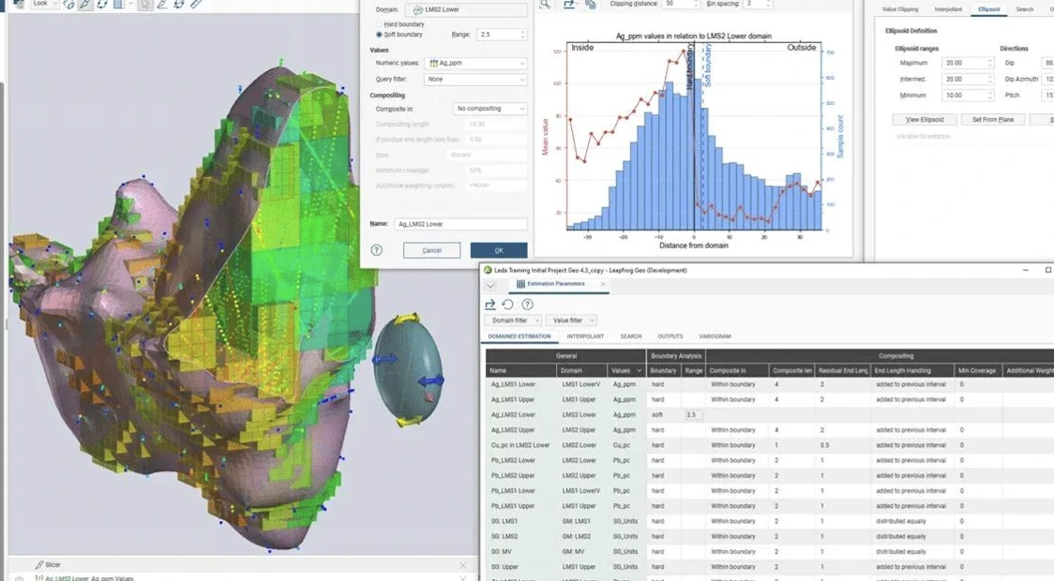Open the Numeric values Ag_ppm dropdown

pyautogui.click(x=476, y=63)
